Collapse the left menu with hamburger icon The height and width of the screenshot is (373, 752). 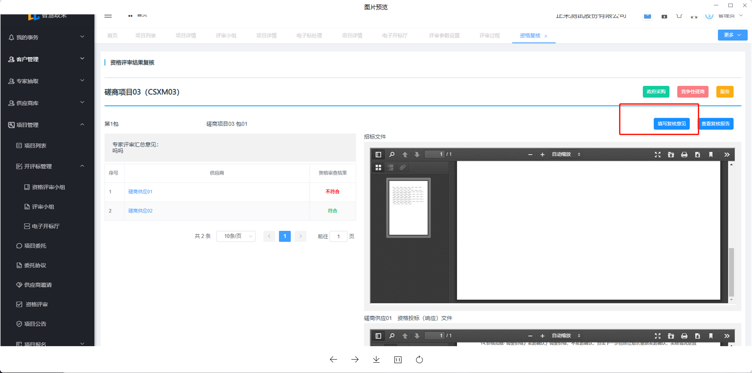tap(108, 16)
